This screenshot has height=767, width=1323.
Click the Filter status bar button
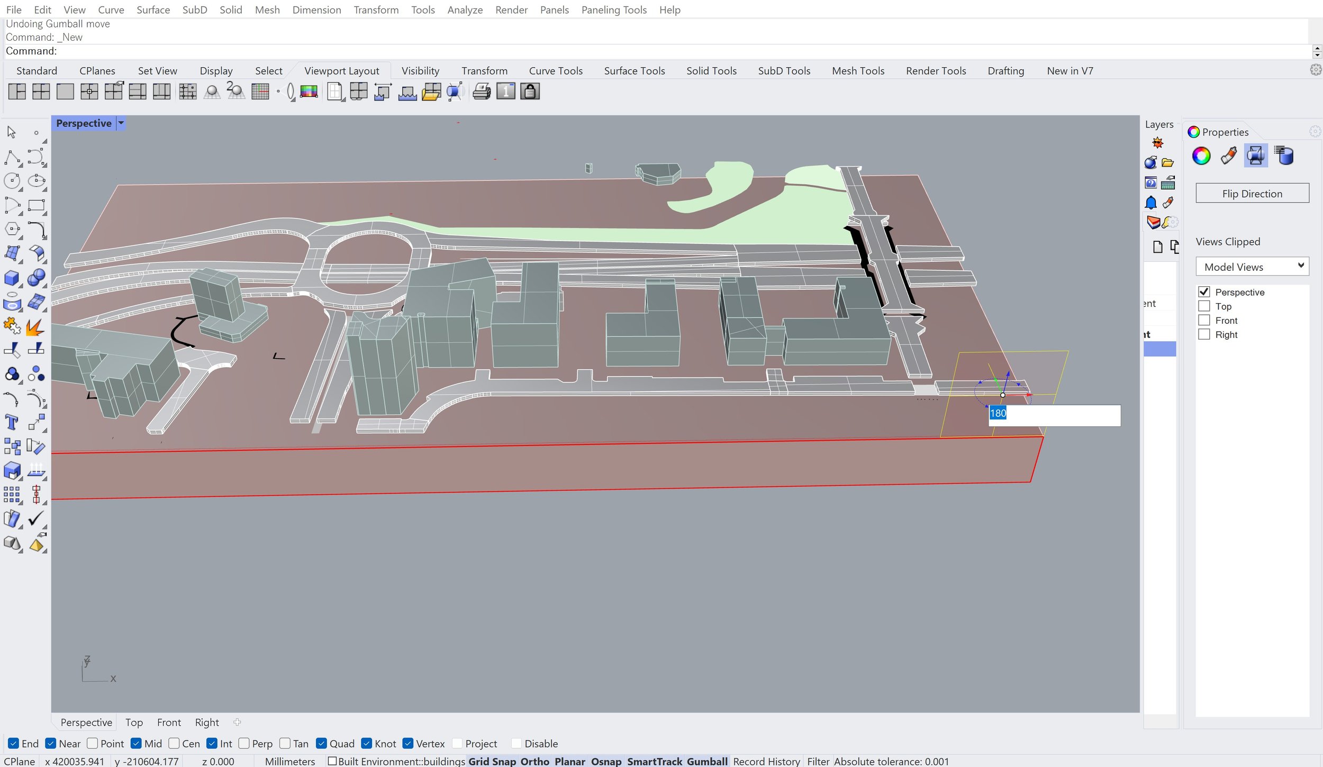coord(818,761)
